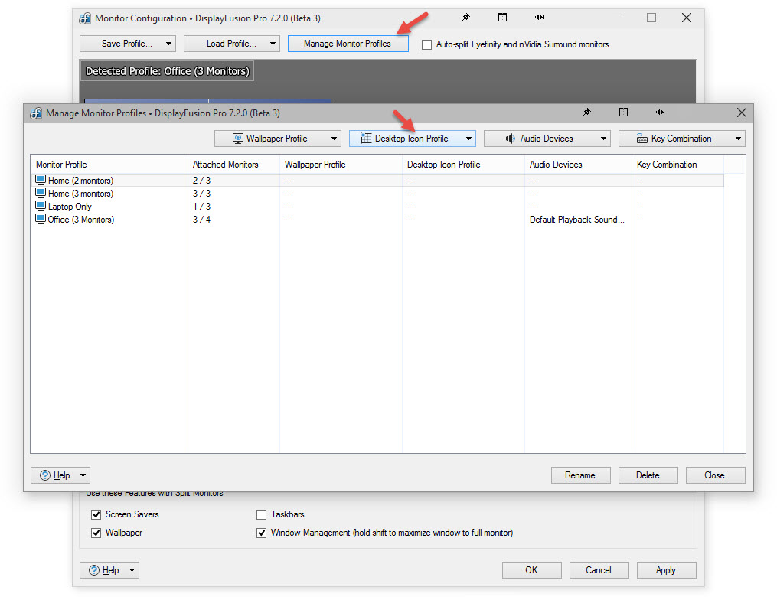This screenshot has width=777, height=597.
Task: Click the monitor icon beside Home (2 monitors)
Action: (41, 181)
